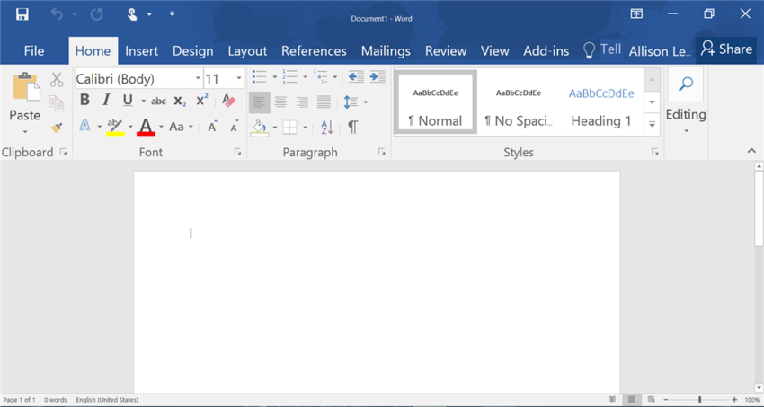Open the font size 11 dropdown

tap(239, 78)
